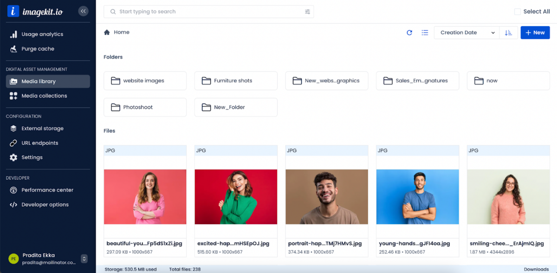Viewport: 557px width, 273px height.
Task: Go to Media collections
Action: [44, 96]
